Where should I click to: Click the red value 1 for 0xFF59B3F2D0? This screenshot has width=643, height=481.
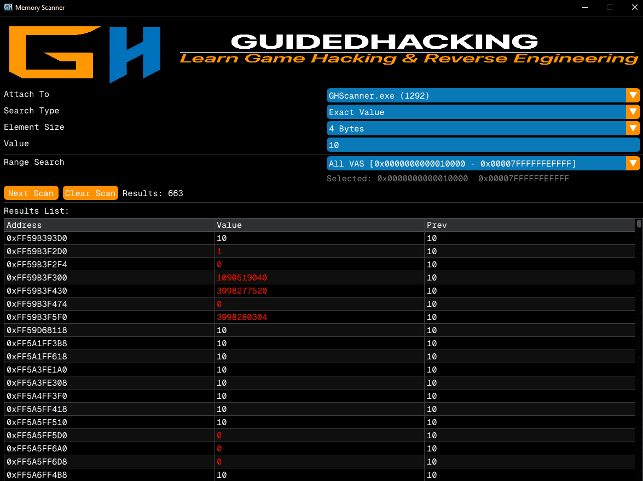(x=219, y=251)
